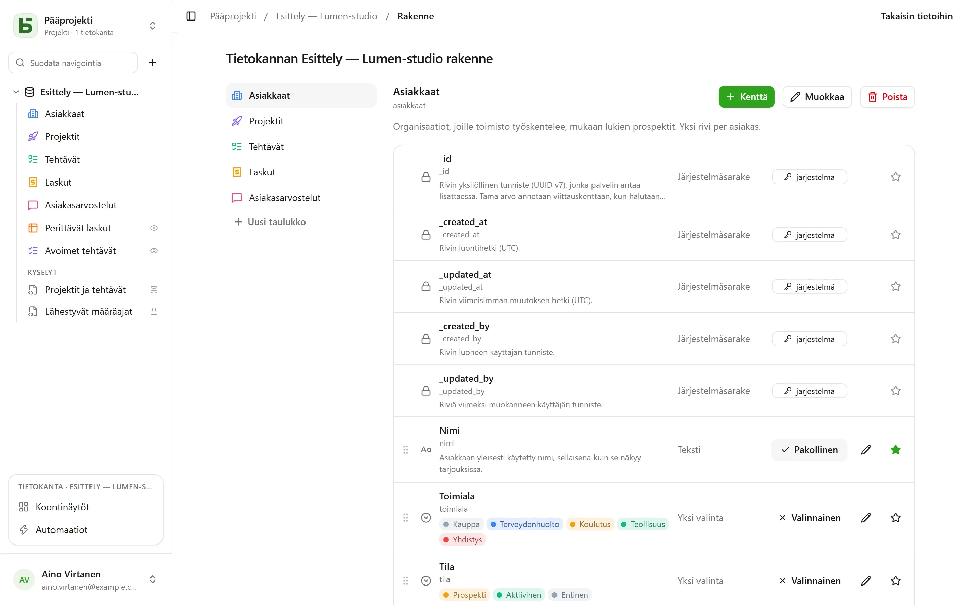969x605 pixels.
Task: Unstar the Nimi field green star
Action: click(895, 450)
